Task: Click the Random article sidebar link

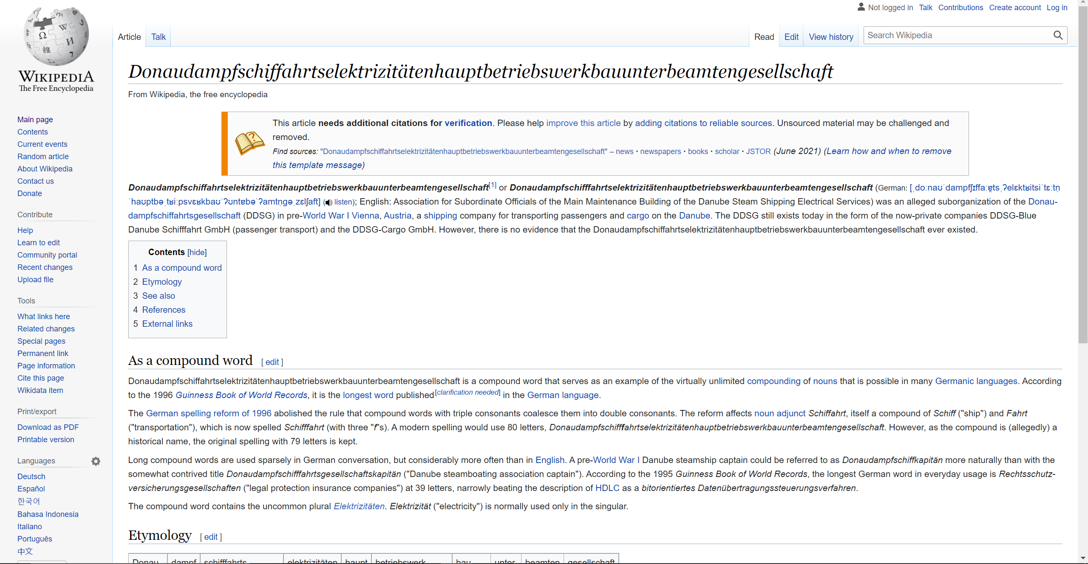Action: click(x=43, y=157)
